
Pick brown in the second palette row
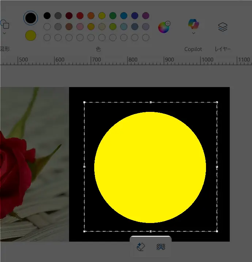(69, 27)
